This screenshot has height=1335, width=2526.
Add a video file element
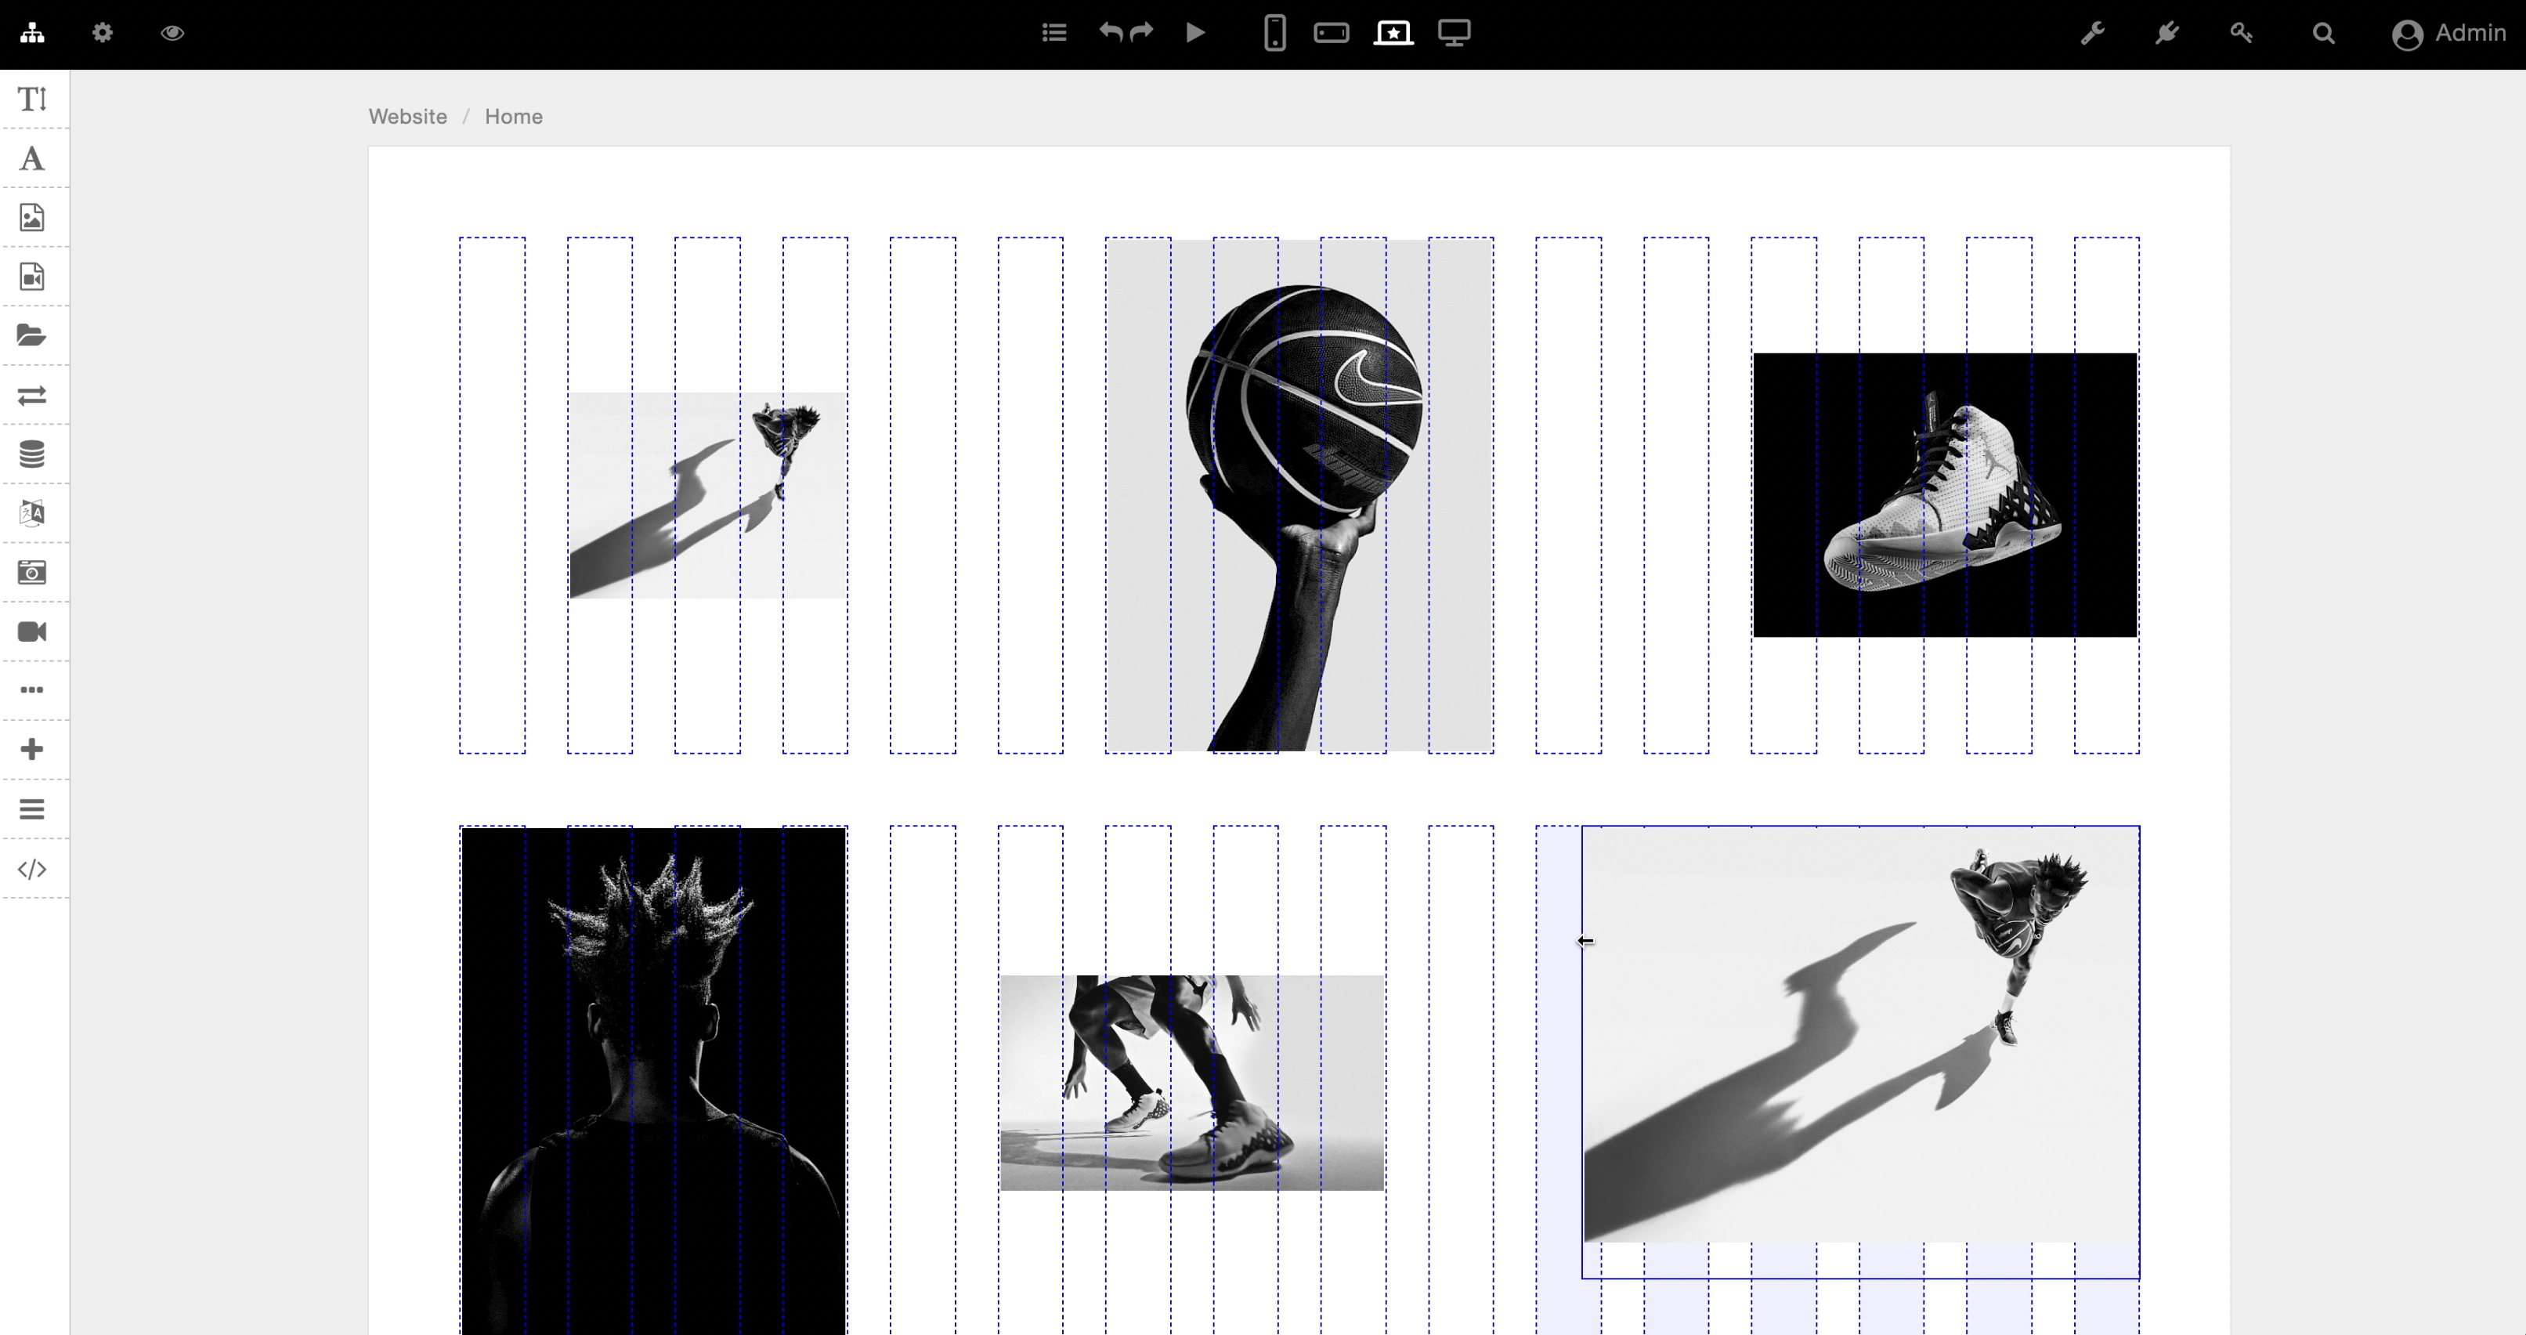(x=32, y=277)
